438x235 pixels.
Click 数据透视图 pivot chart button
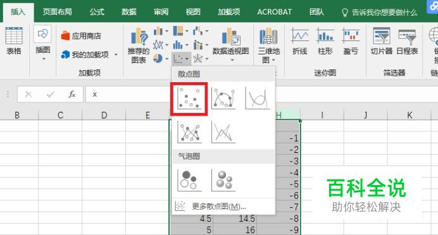pyautogui.click(x=231, y=45)
